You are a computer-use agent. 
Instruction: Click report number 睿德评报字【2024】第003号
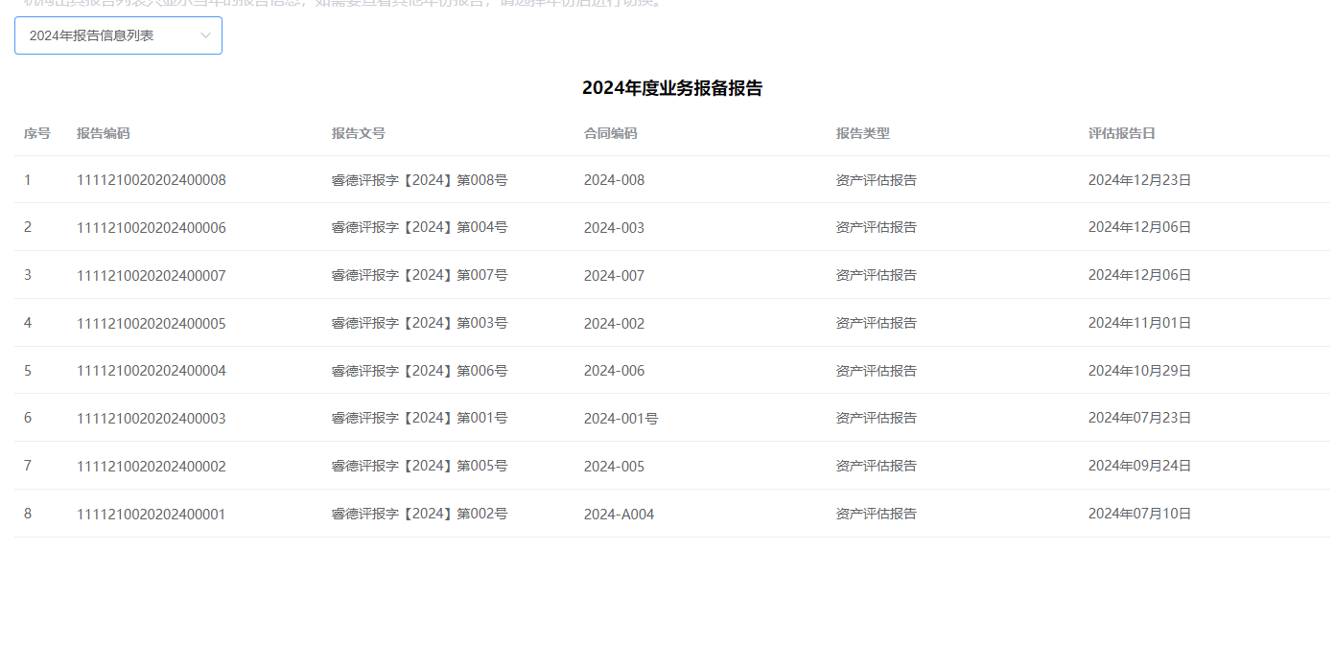(x=419, y=323)
